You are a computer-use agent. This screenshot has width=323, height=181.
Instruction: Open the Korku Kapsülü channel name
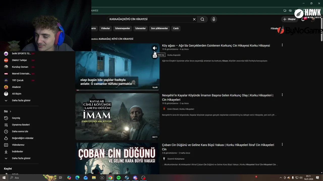click(174, 55)
